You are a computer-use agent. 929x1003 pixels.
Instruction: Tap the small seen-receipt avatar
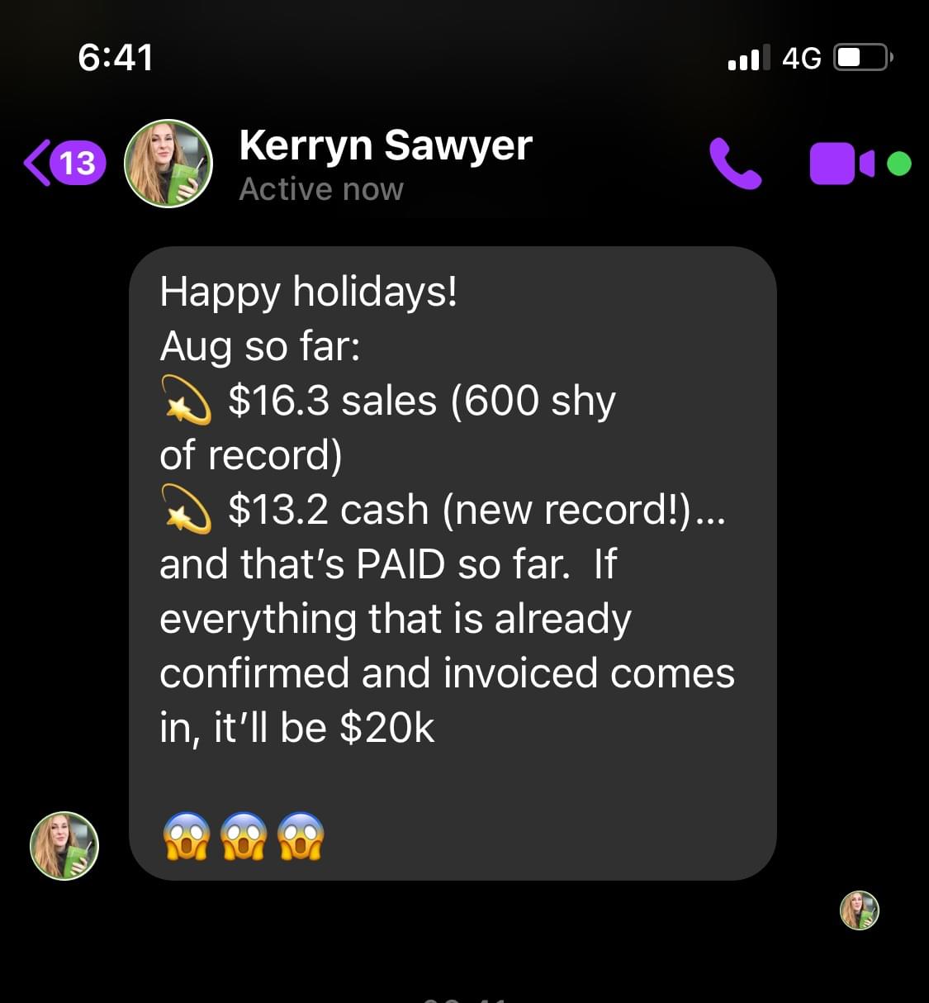860,910
